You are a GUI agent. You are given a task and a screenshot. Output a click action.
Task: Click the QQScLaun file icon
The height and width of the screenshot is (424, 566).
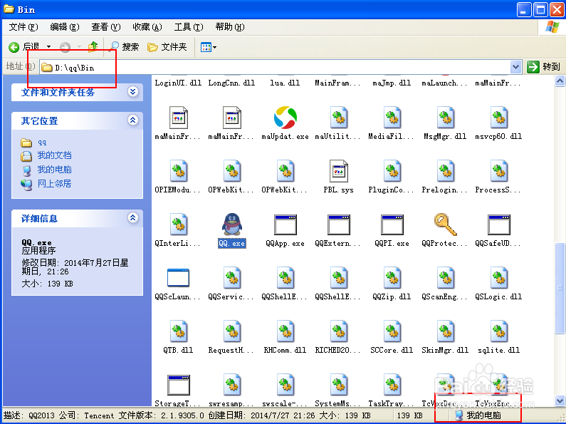point(178,278)
